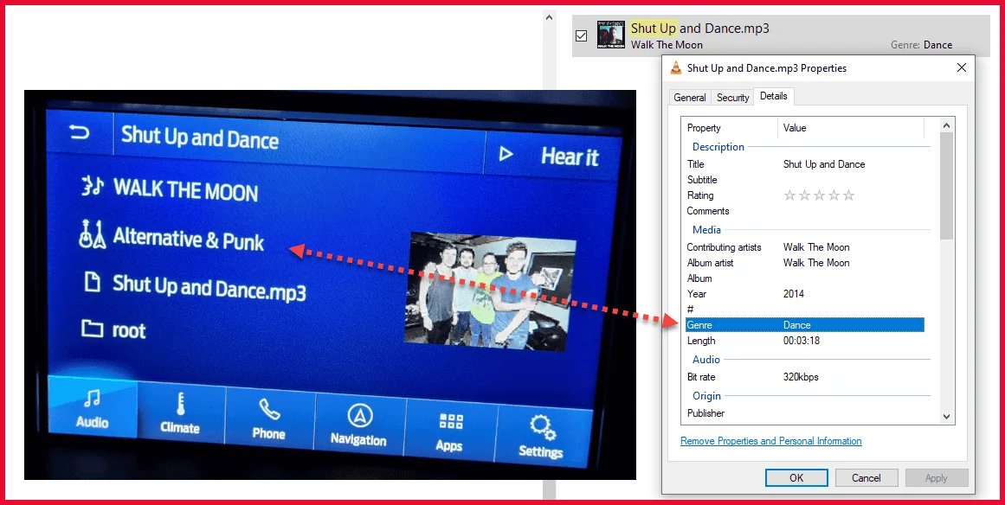Viewport: 1005px width, 505px height.
Task: Tap the back arrow on car screen
Action: click(80, 132)
